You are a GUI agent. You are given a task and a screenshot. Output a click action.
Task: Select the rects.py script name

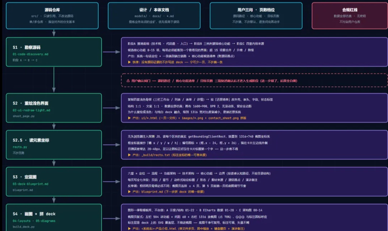pyautogui.click(x=20, y=147)
